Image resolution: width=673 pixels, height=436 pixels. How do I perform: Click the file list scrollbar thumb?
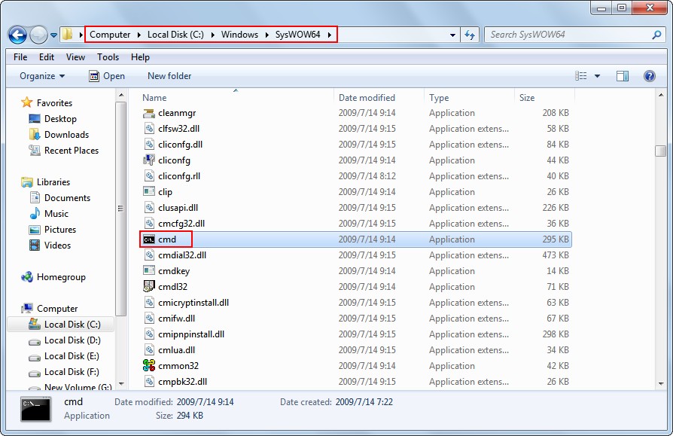660,151
